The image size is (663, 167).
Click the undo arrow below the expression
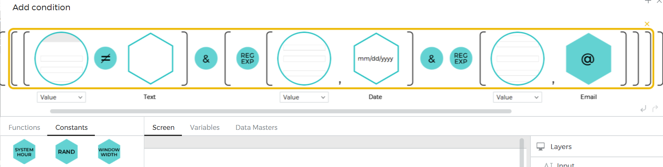[x=643, y=109]
